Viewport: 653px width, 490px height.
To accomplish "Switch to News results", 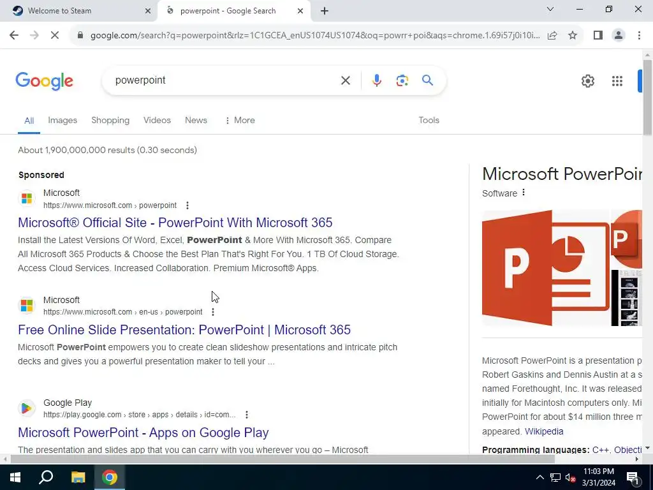I will pyautogui.click(x=196, y=120).
